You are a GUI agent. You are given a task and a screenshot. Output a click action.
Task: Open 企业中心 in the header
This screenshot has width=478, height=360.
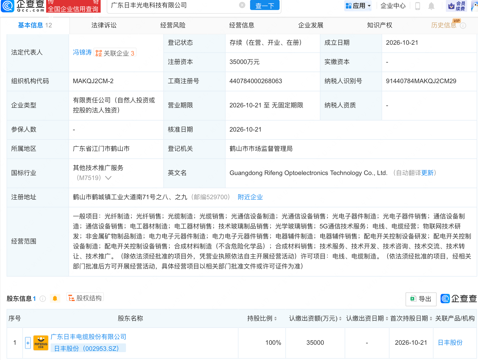[x=393, y=6]
